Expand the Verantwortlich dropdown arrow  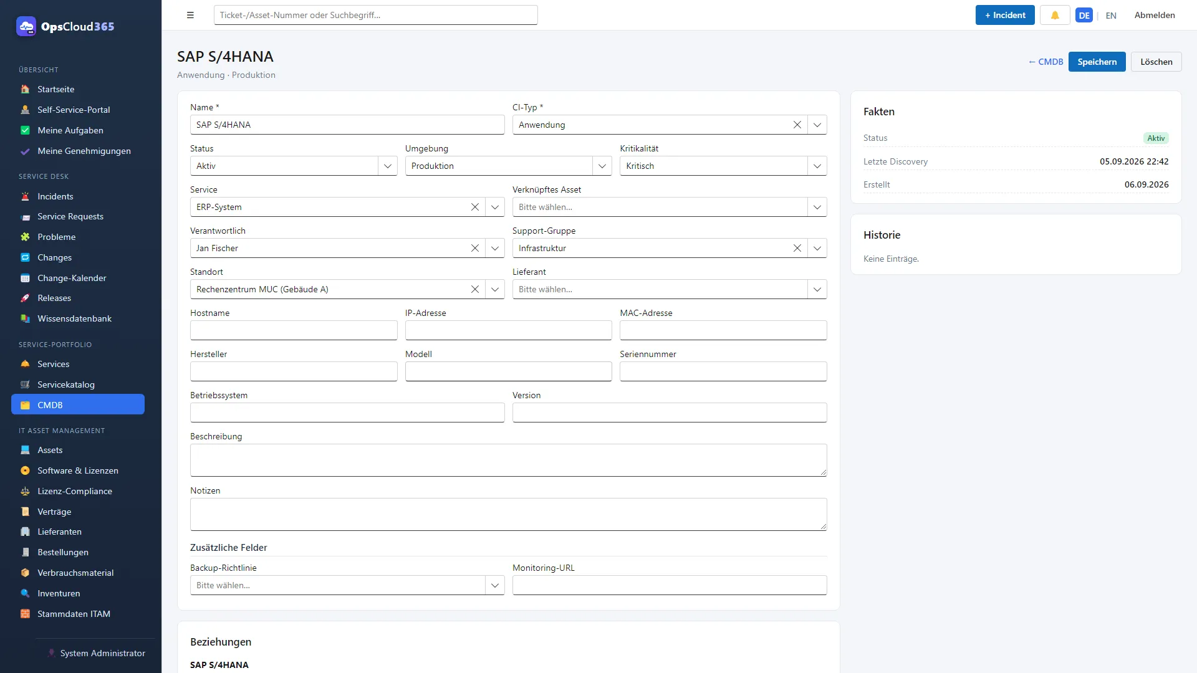[x=495, y=248]
